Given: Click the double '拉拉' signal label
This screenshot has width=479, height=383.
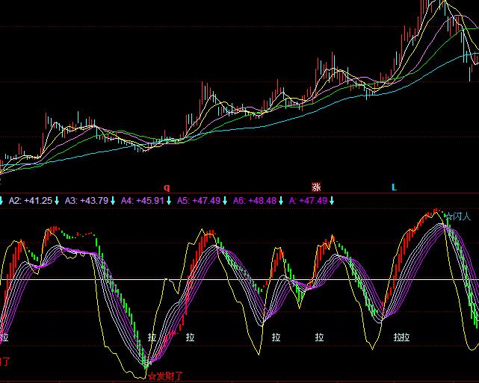Looking at the screenshot, I should [401, 337].
